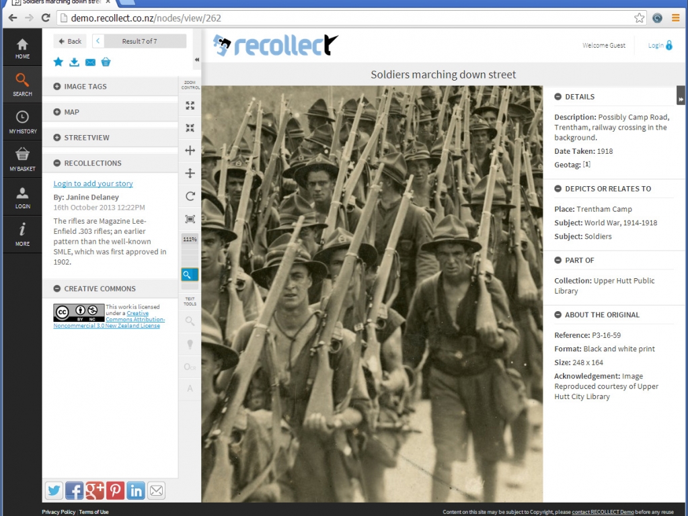This screenshot has width=688, height=516.
Task: Add this image to favorites via star icon
Action: 58,61
